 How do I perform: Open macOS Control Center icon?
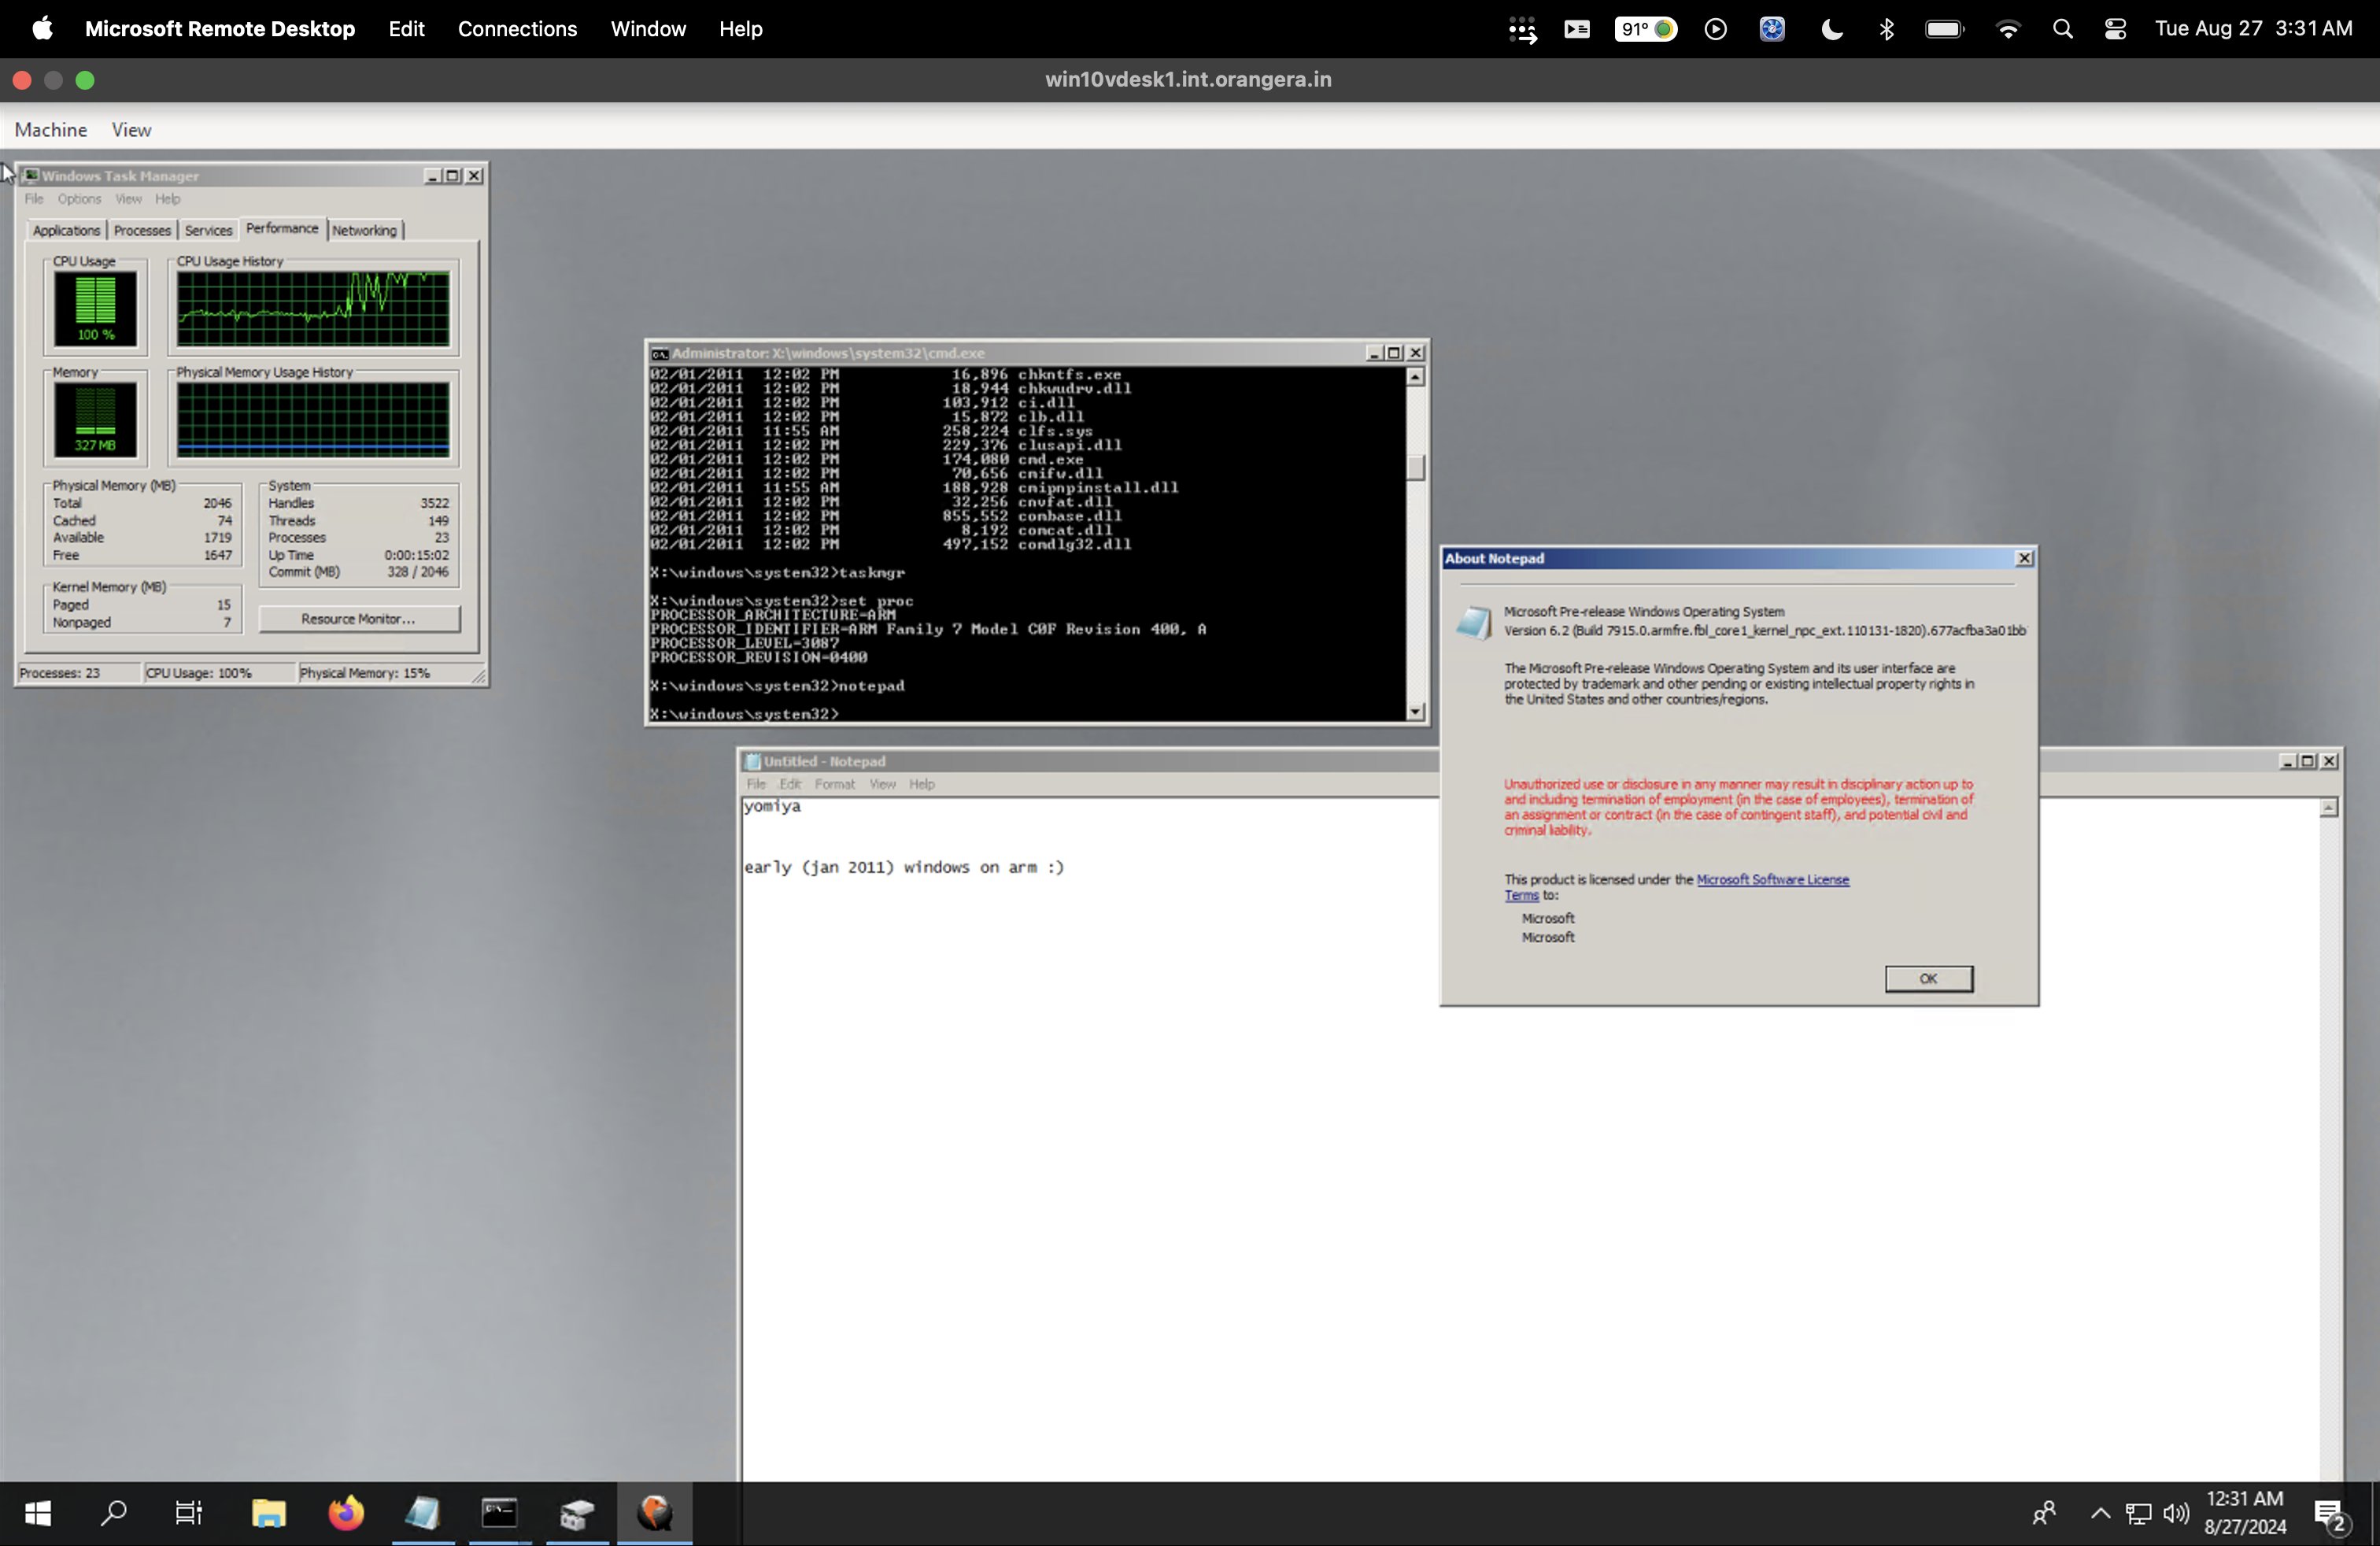[x=2115, y=29]
